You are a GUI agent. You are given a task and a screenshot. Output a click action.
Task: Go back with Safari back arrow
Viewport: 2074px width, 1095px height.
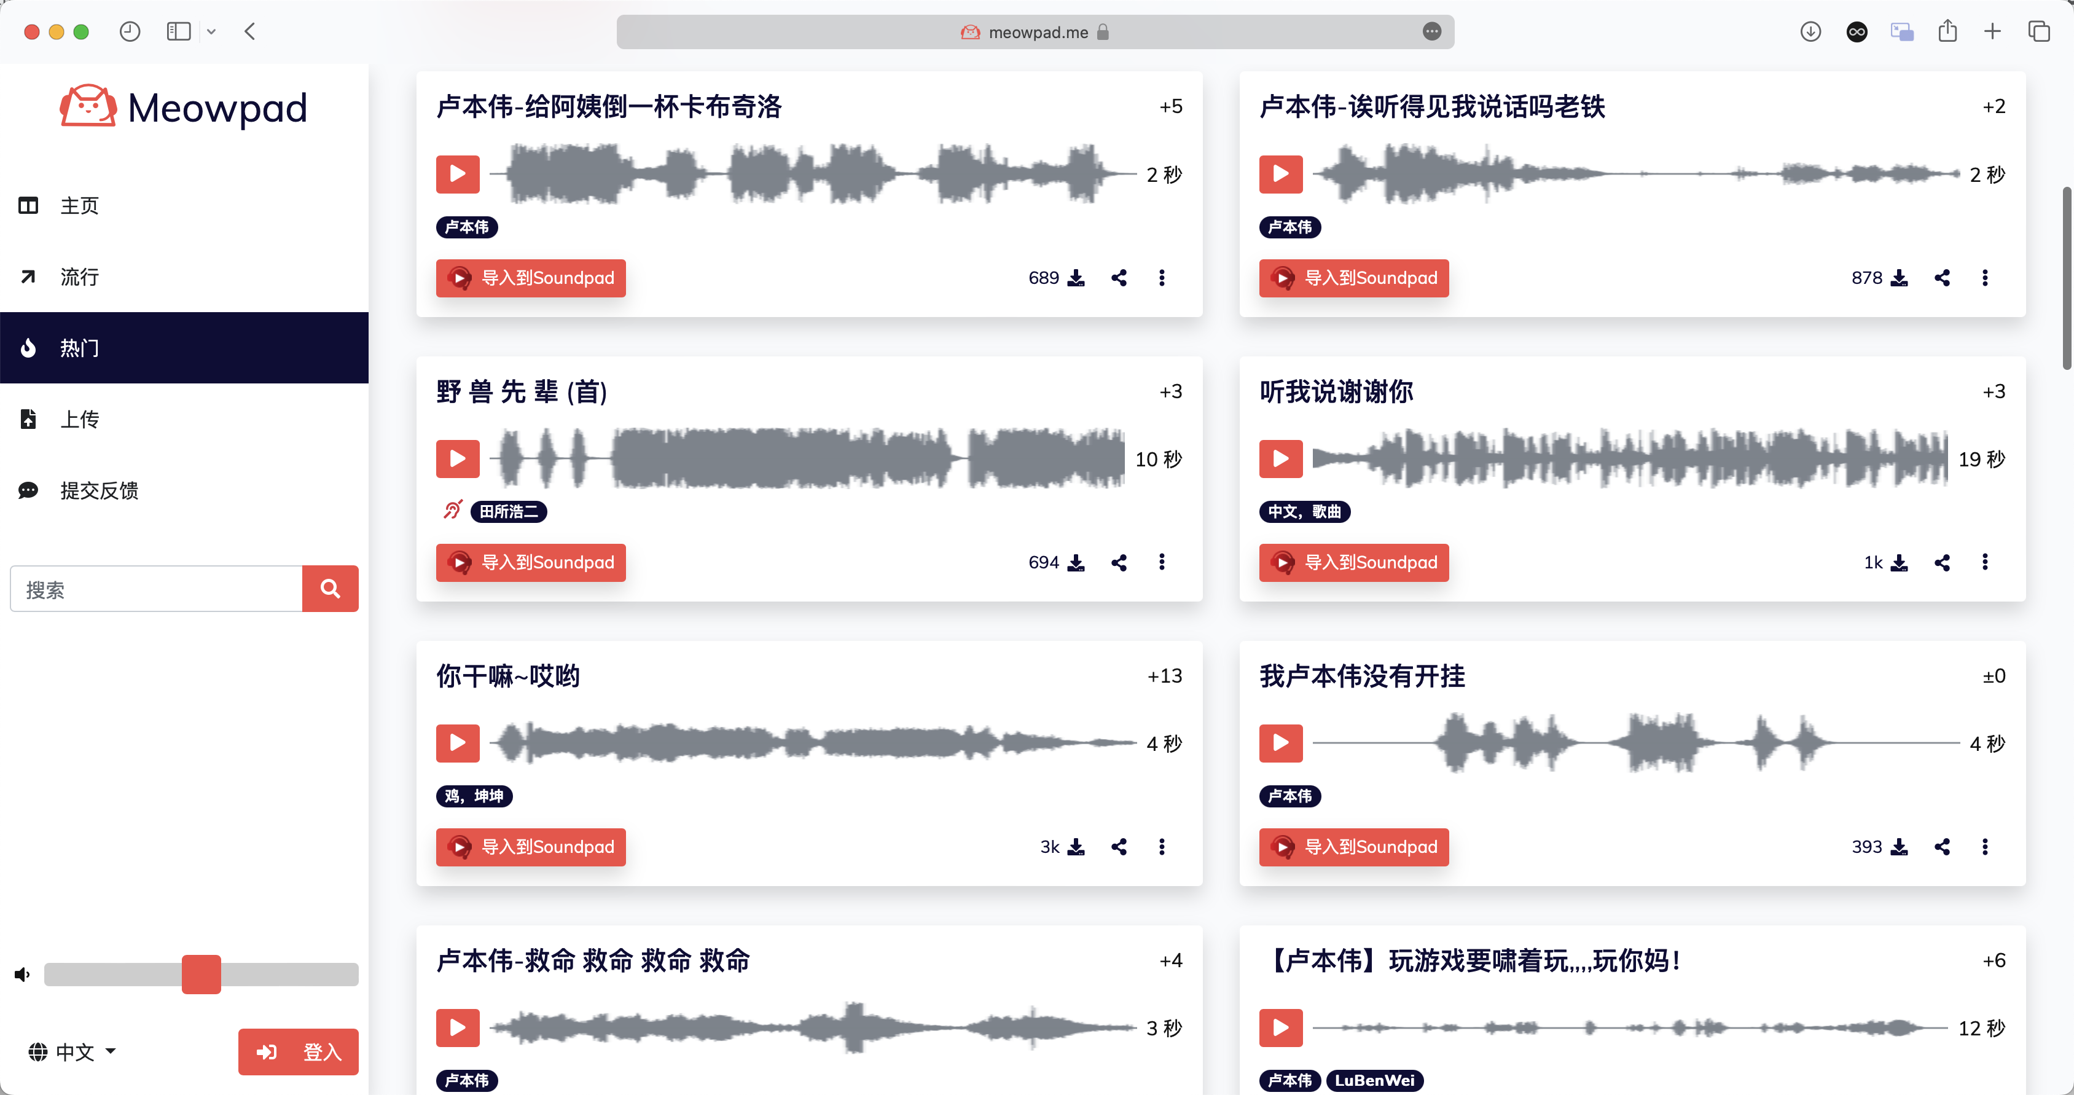click(249, 32)
